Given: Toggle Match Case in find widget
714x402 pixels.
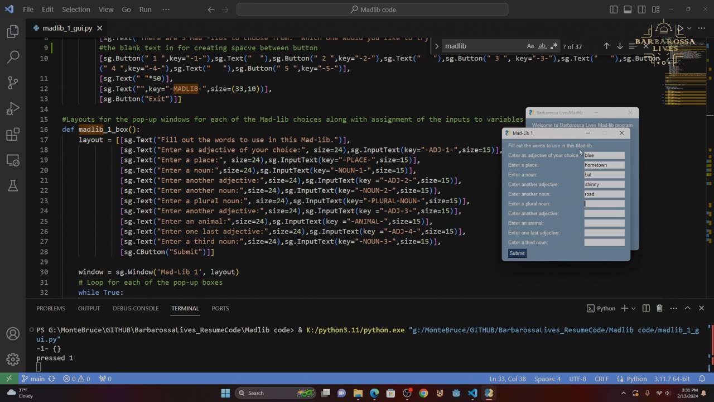Looking at the screenshot, I should pyautogui.click(x=530, y=46).
